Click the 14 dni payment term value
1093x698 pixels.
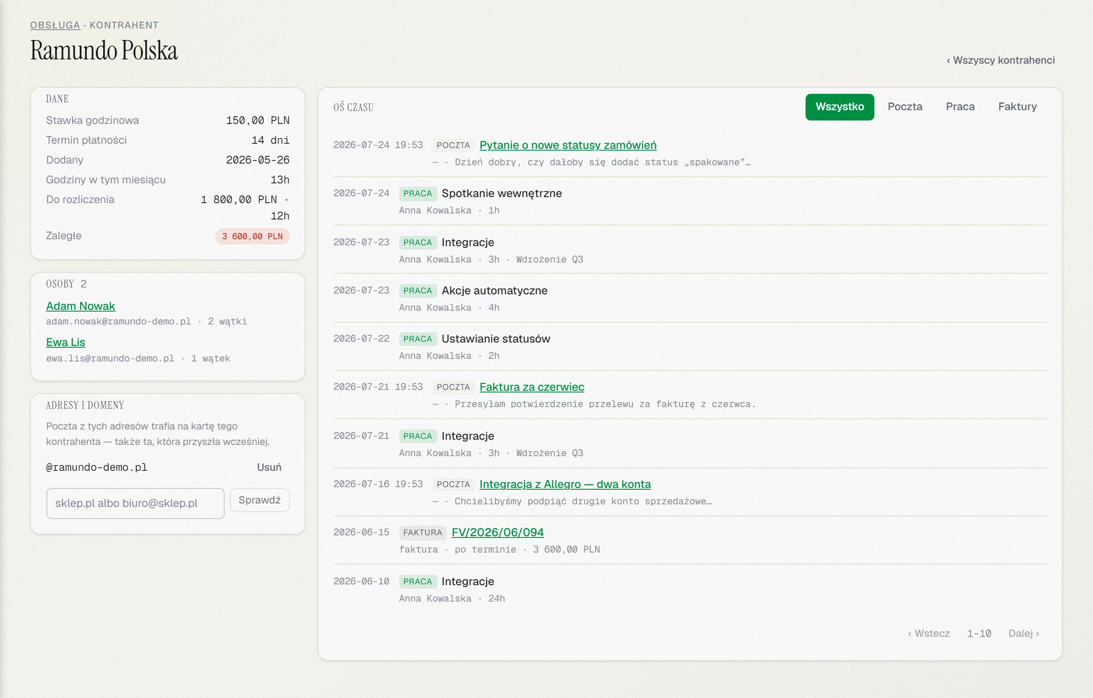point(271,140)
